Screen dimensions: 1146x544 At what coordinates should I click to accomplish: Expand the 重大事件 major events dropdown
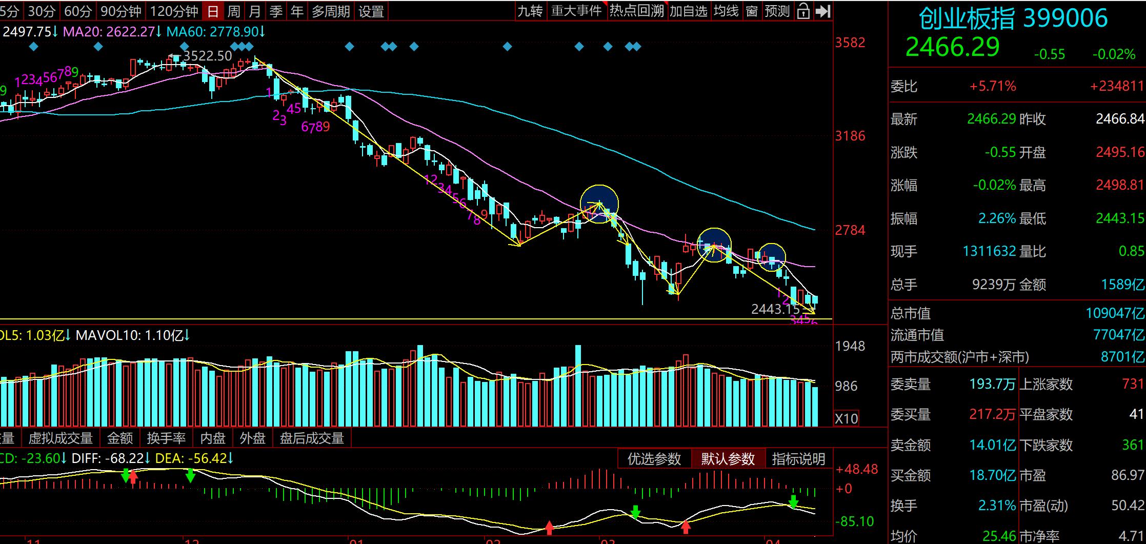click(x=576, y=11)
